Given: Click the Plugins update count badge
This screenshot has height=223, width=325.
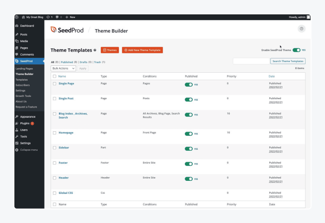Looking at the screenshot, I should 32,123.
